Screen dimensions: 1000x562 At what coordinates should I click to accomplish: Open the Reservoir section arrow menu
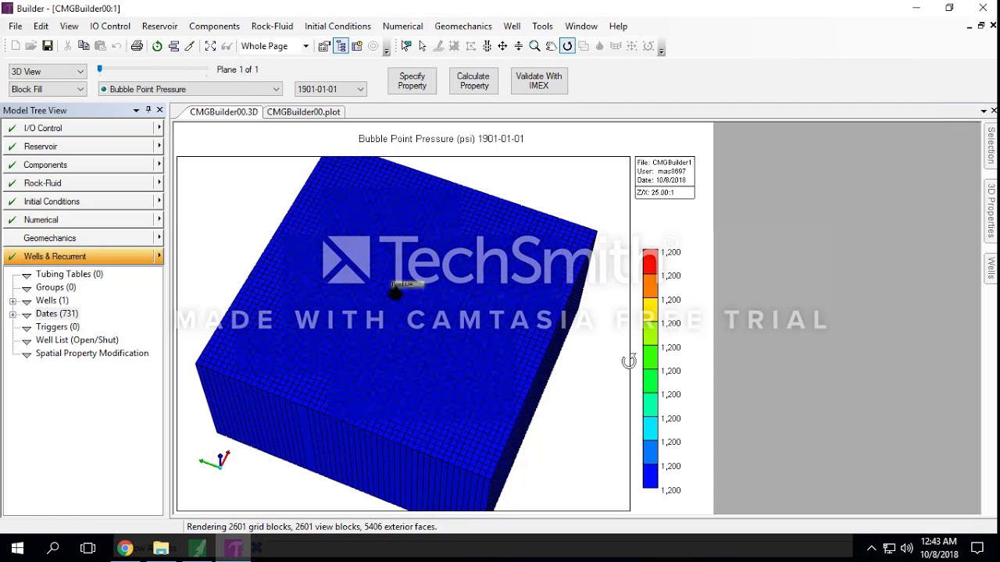tap(159, 146)
